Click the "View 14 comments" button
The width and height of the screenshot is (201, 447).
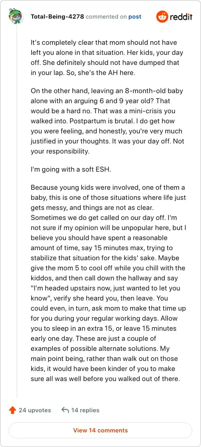click(100, 430)
